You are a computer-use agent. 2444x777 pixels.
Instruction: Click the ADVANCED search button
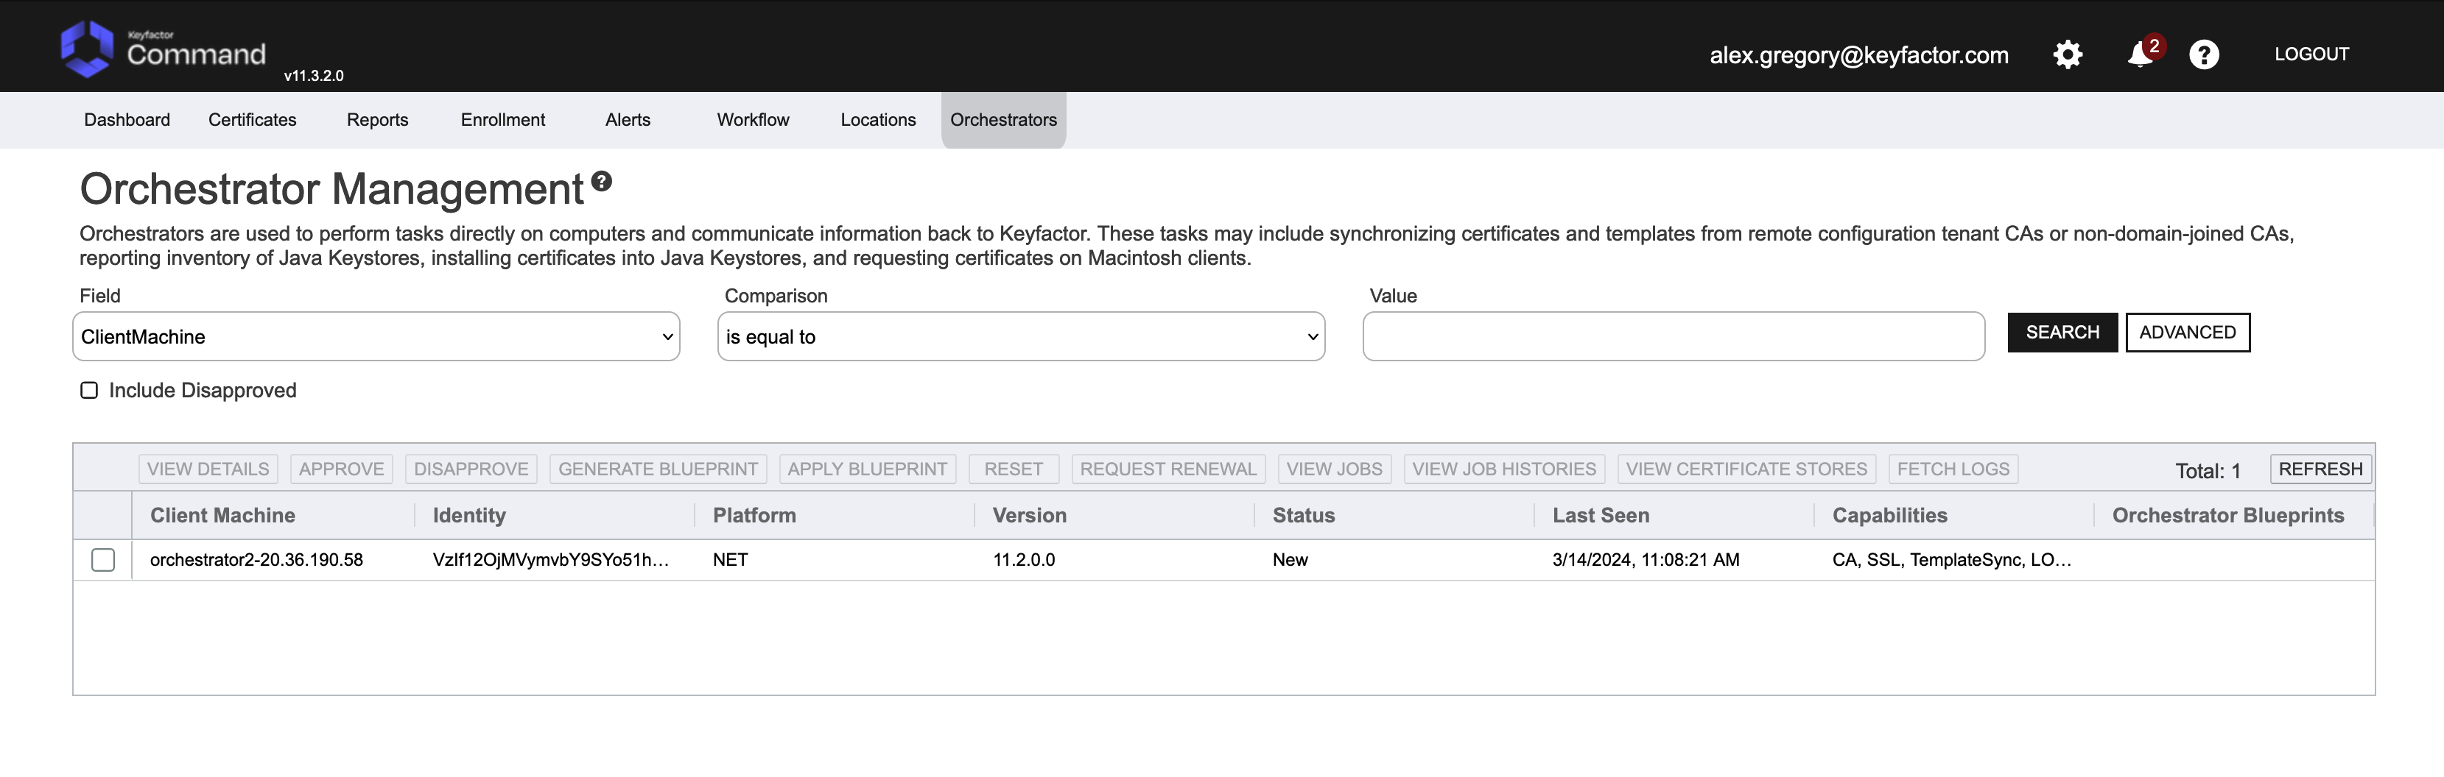tap(2187, 333)
